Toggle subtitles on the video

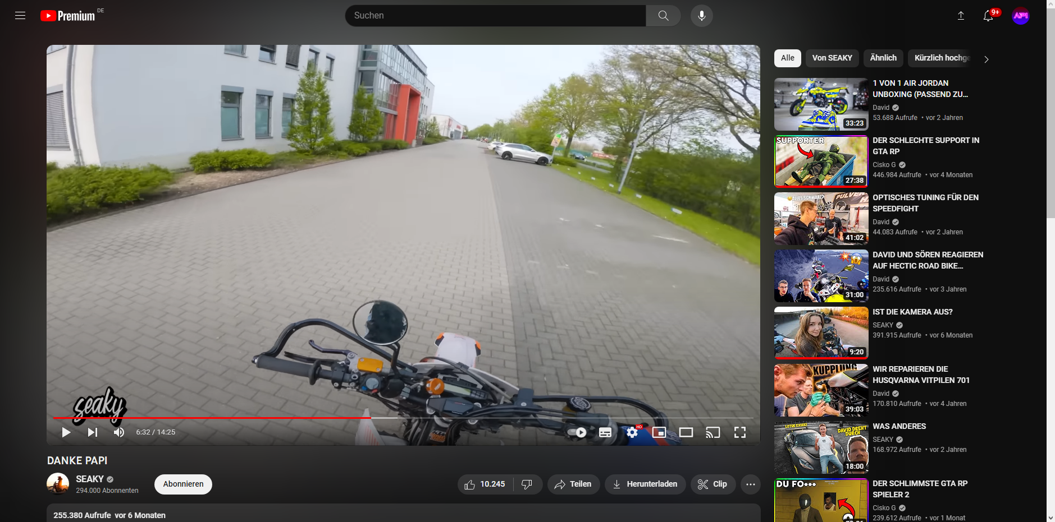605,432
